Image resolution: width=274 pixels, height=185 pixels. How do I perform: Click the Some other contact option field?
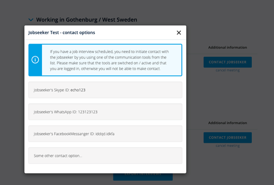click(105, 155)
